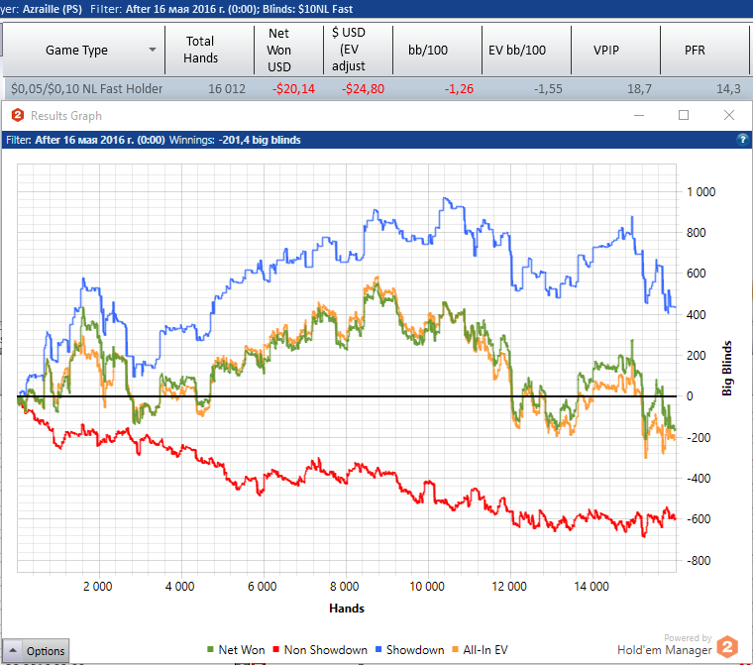The width and height of the screenshot is (753, 665).
Task: Click the help question mark icon
Action: point(742,140)
